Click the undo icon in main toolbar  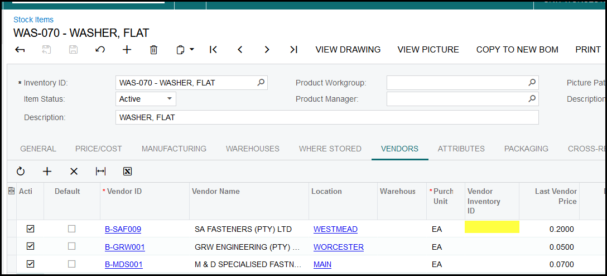pos(100,50)
